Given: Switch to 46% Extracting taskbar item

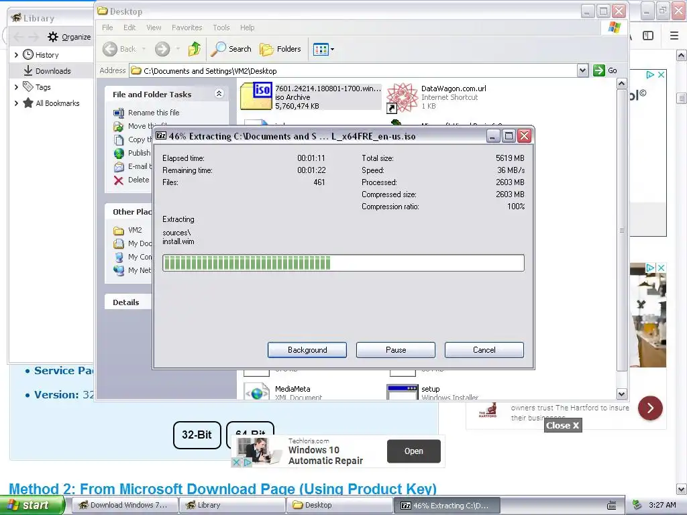Looking at the screenshot, I should tap(446, 506).
